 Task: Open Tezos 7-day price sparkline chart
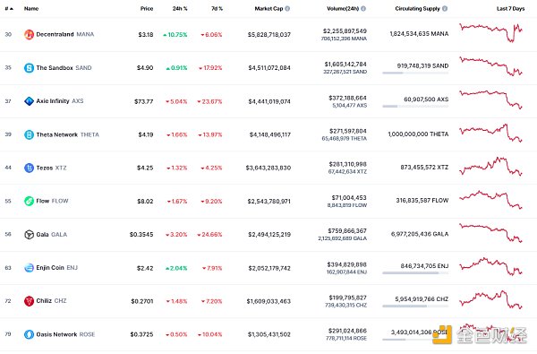[x=490, y=167]
